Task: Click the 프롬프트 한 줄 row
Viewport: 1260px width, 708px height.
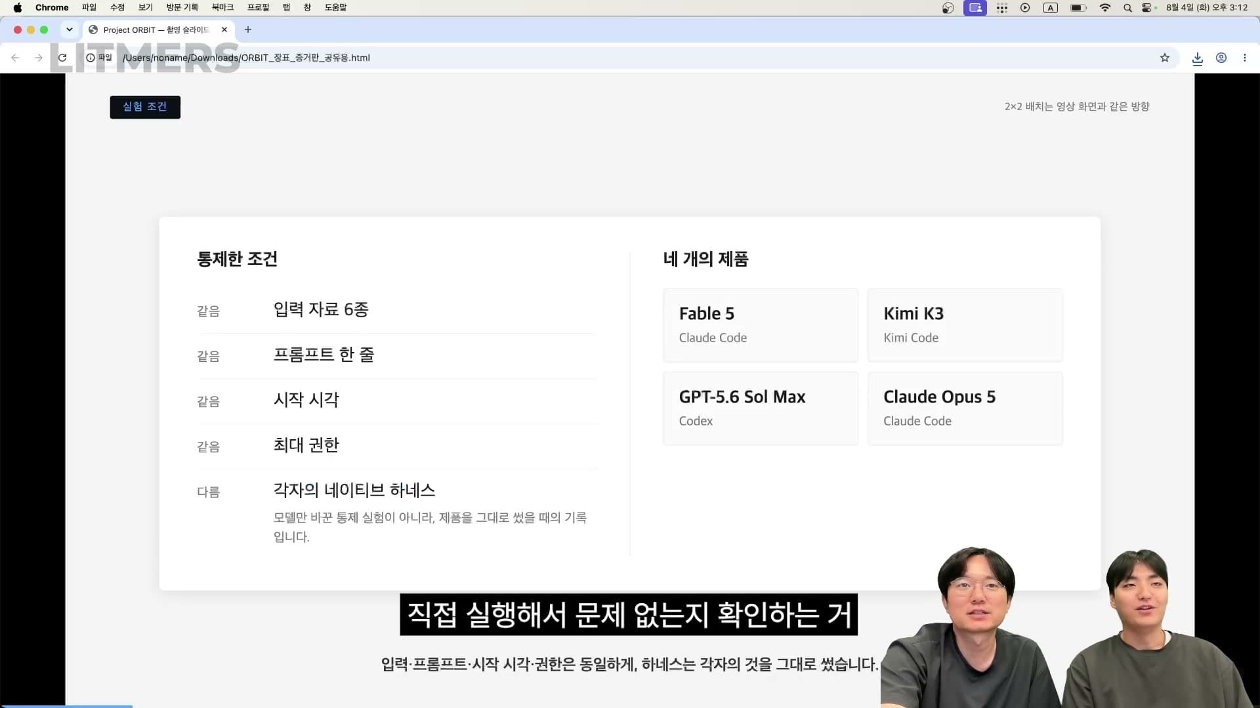Action: [396, 355]
